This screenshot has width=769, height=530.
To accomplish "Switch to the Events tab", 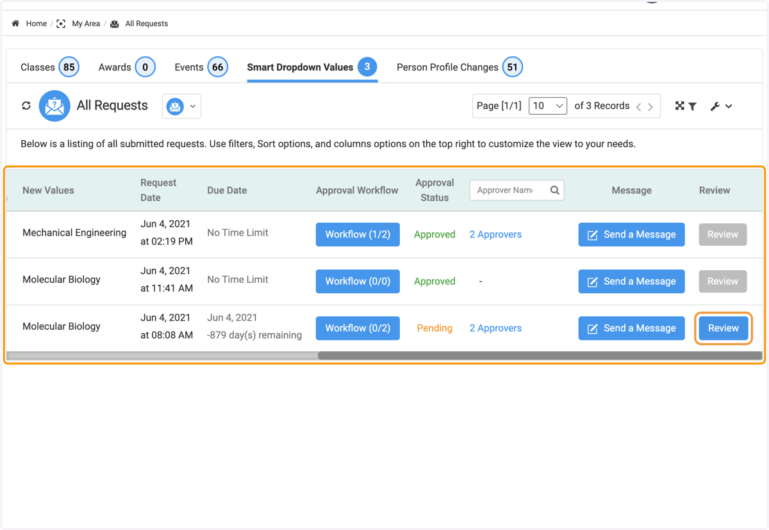I will [x=201, y=67].
